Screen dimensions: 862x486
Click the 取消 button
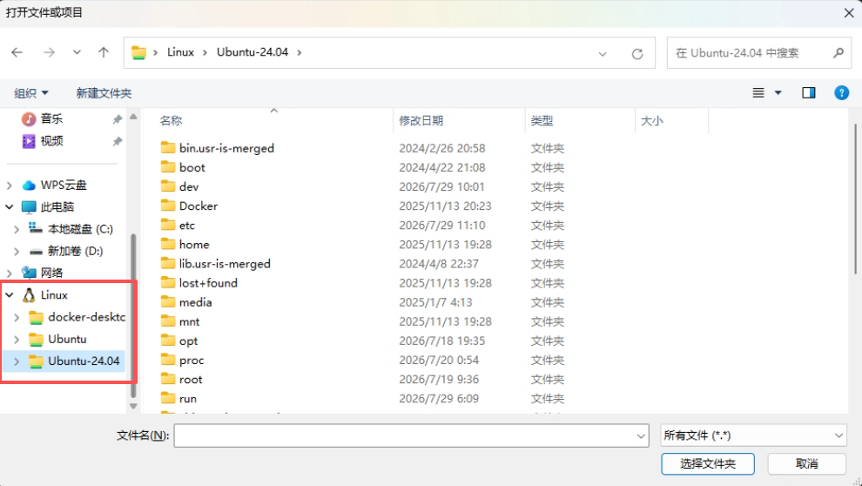(806, 463)
